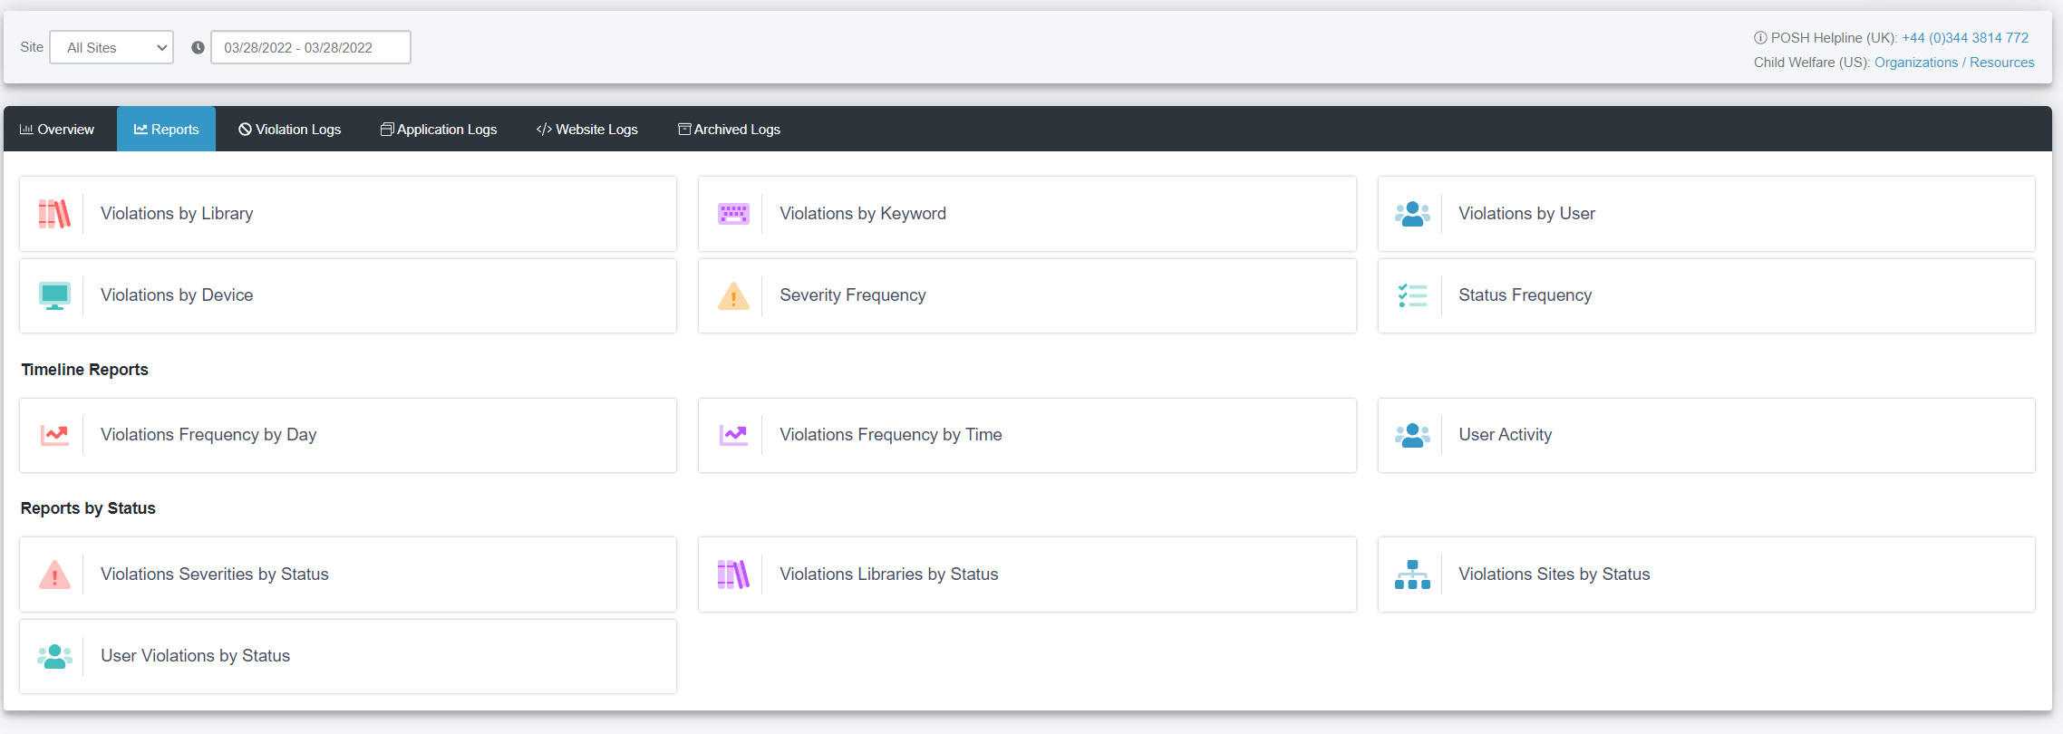Open the Violations by User report
The width and height of the screenshot is (2063, 734).
(x=1706, y=214)
